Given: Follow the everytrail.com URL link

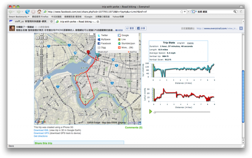Looking at the screenshot, I should [217, 28].
